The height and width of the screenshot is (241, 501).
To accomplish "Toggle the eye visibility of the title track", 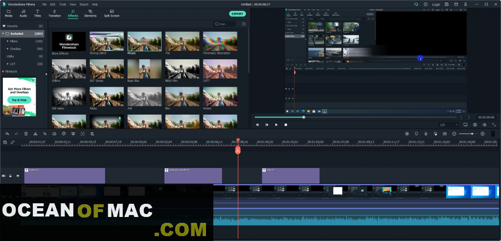I will tap(18, 176).
